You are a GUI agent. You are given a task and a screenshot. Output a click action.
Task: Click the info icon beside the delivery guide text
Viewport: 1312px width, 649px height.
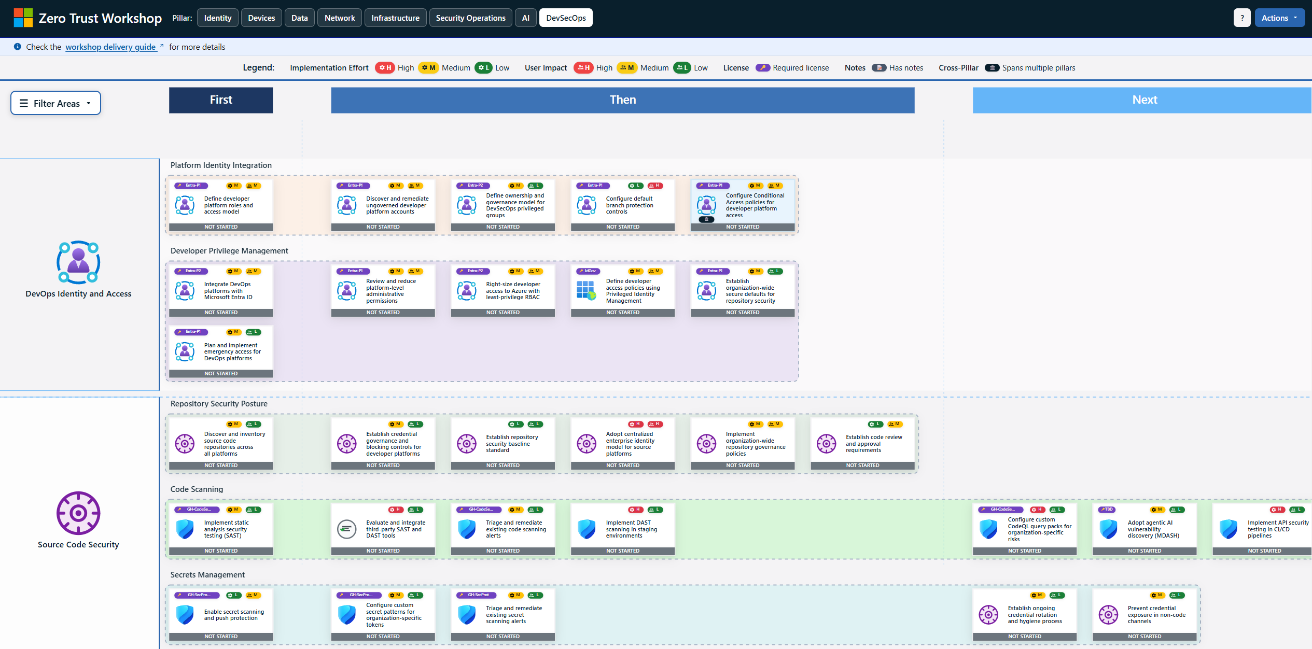click(17, 47)
